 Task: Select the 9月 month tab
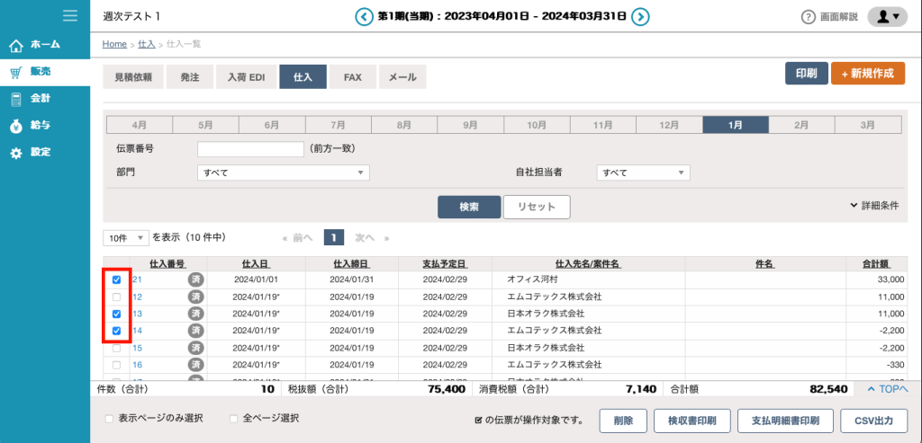click(x=470, y=125)
